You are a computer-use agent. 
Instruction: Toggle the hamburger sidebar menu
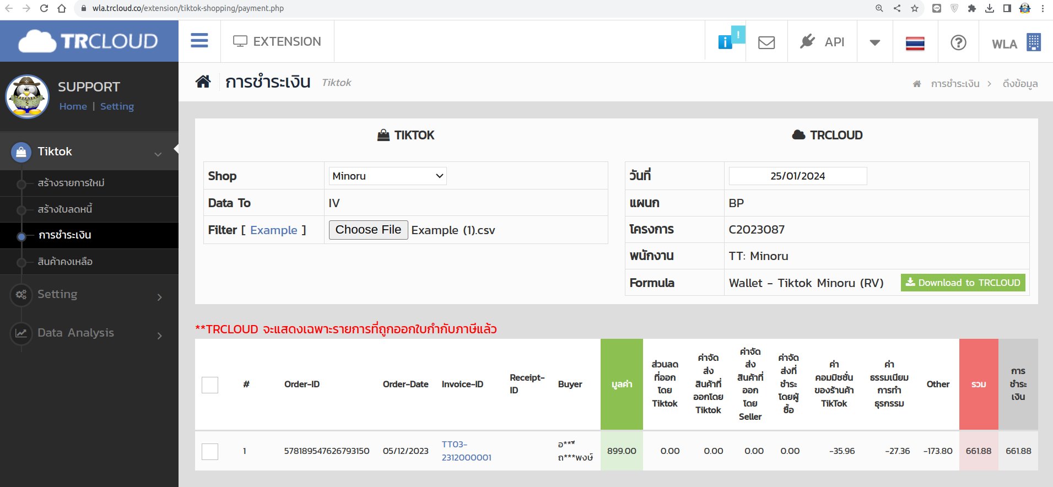(x=199, y=41)
